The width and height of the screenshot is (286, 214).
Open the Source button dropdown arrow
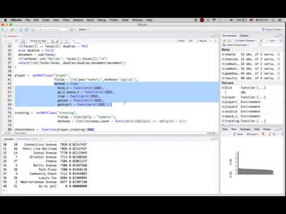coord(210,41)
